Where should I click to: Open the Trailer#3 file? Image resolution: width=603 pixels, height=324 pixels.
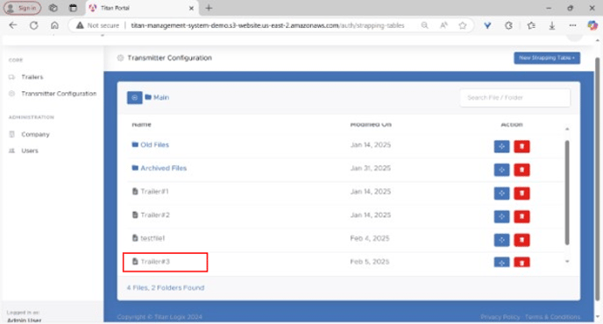coord(155,262)
